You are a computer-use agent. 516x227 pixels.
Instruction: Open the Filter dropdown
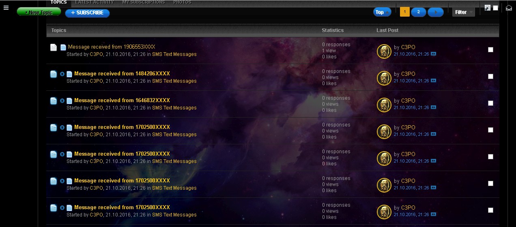(x=464, y=12)
